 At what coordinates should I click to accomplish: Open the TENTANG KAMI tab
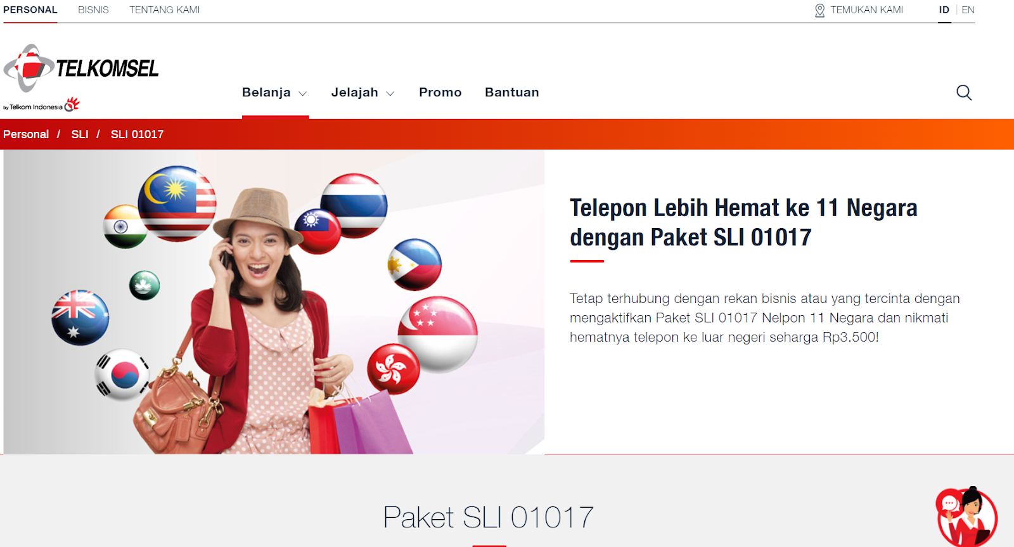(165, 10)
